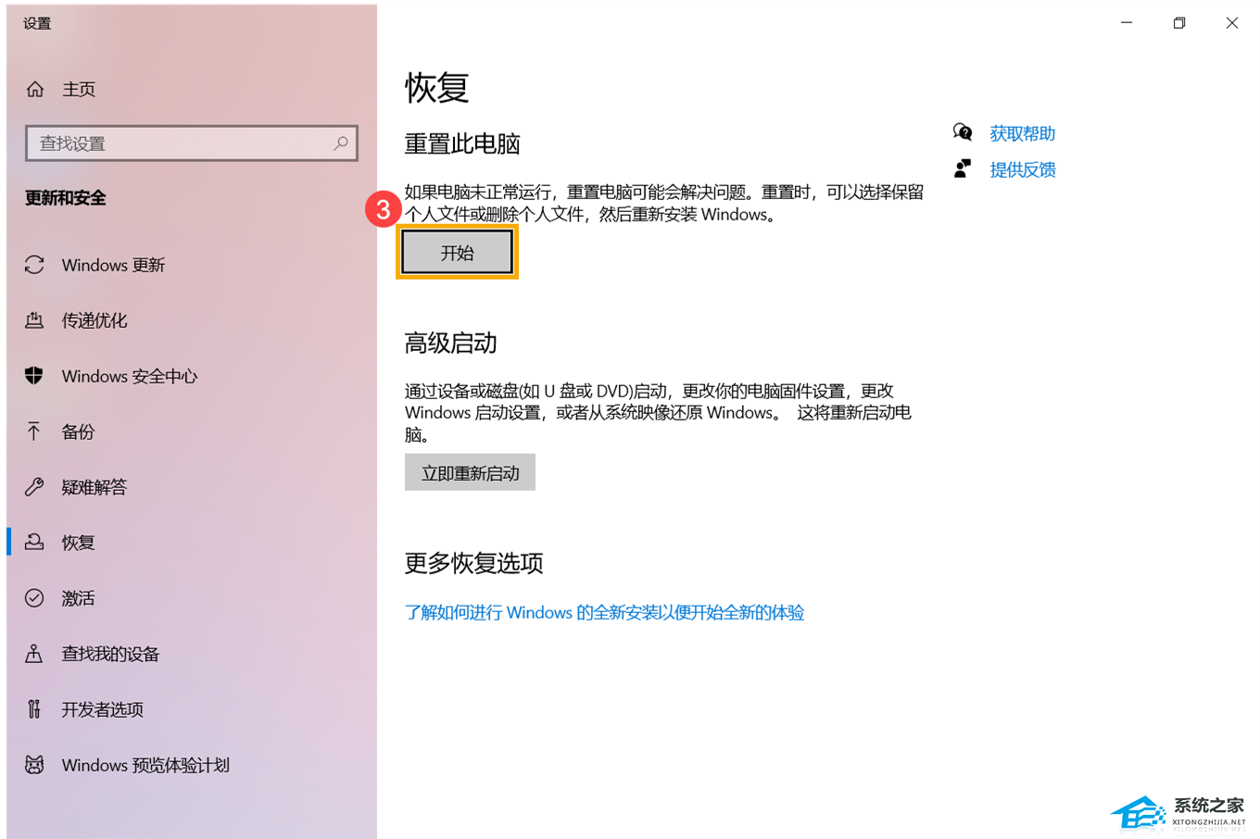Click the 传递优化 delivery icon
The image size is (1260, 839).
(35, 320)
